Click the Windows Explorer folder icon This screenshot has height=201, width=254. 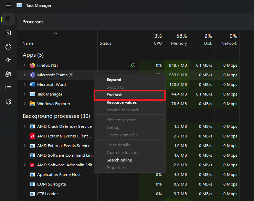pyautogui.click(x=32, y=104)
